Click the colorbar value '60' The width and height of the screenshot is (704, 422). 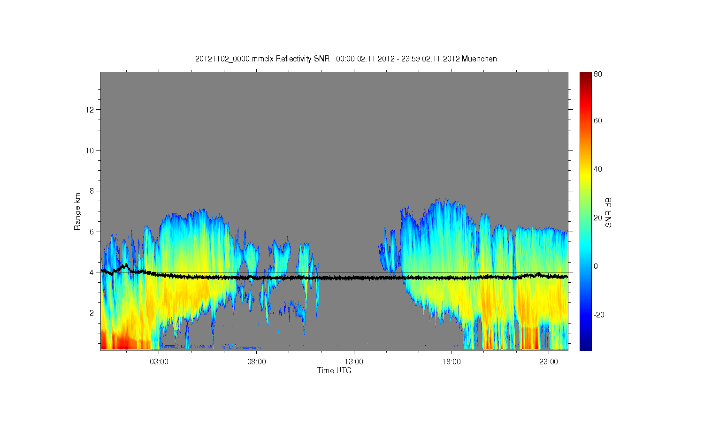coord(598,121)
